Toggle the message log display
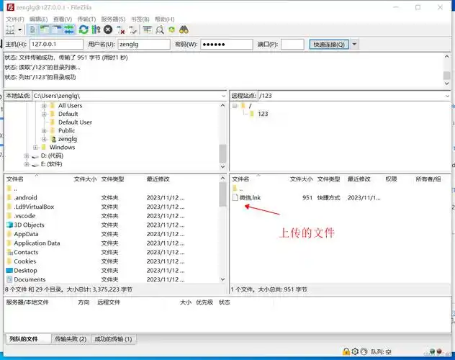 click(34, 30)
